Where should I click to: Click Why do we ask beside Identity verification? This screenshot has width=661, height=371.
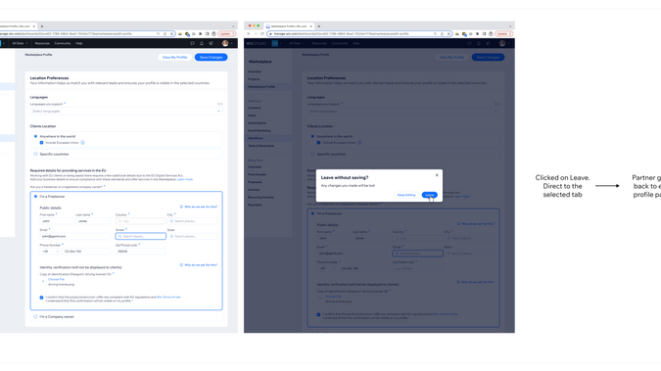point(199,264)
